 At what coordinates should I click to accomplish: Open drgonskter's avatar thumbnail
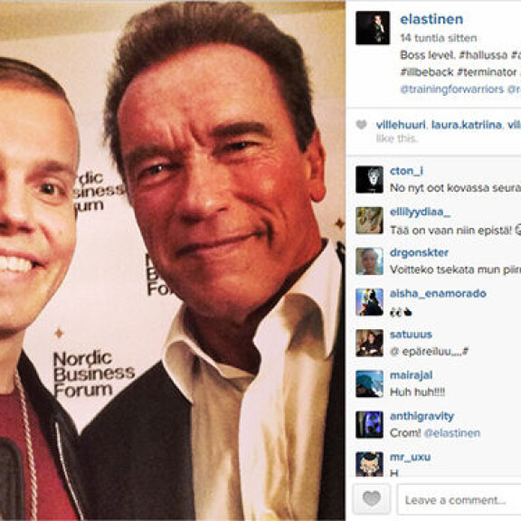(369, 261)
